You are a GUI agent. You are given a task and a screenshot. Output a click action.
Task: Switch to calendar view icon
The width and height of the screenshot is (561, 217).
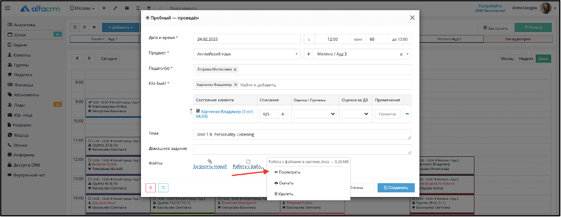point(75,27)
